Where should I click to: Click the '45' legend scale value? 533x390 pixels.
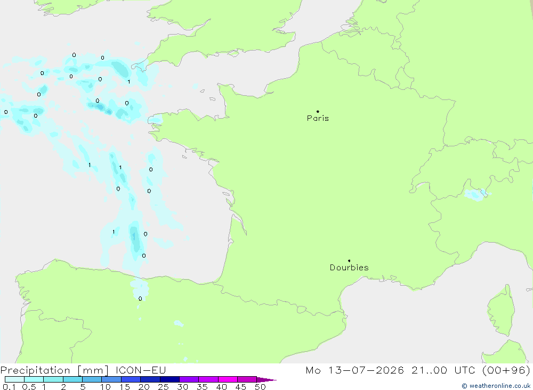click(241, 387)
